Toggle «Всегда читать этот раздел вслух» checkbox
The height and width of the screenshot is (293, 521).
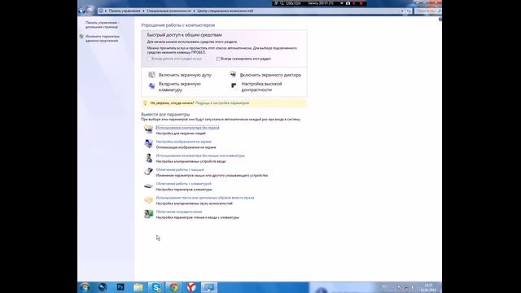[149, 59]
